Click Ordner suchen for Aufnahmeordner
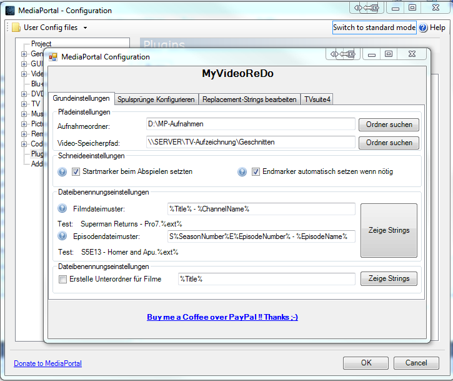Viewport: 453px width, 381px height. [x=389, y=124]
